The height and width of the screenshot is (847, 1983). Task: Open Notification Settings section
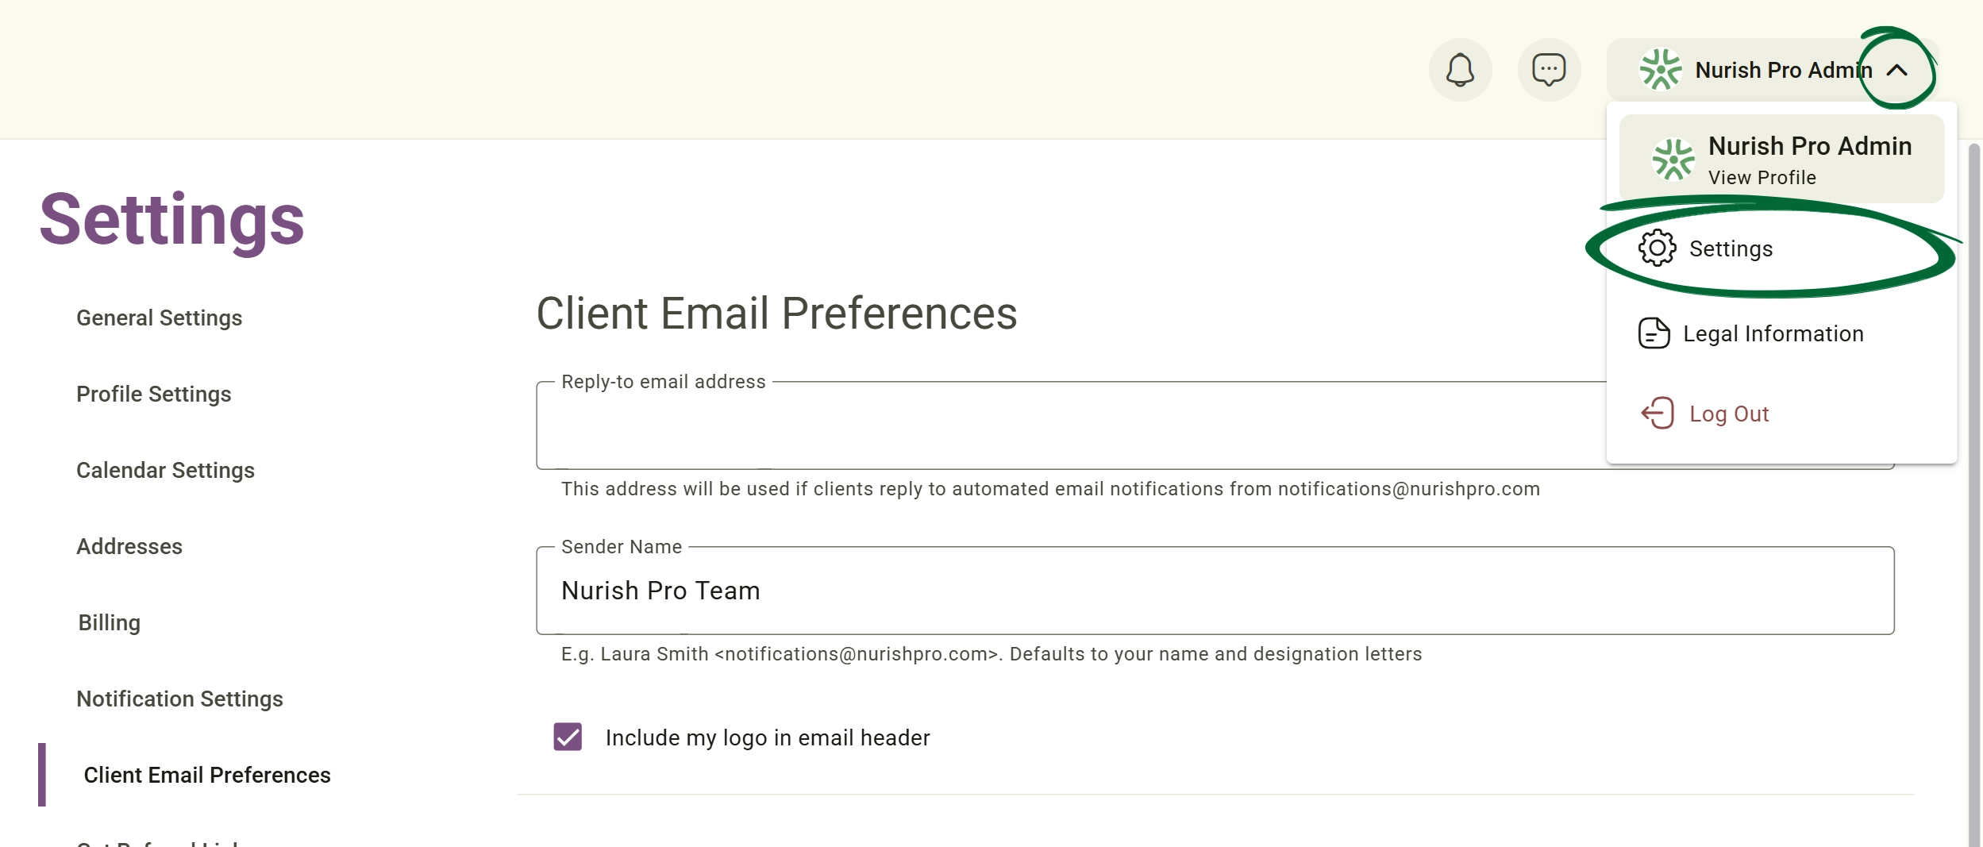tap(179, 699)
